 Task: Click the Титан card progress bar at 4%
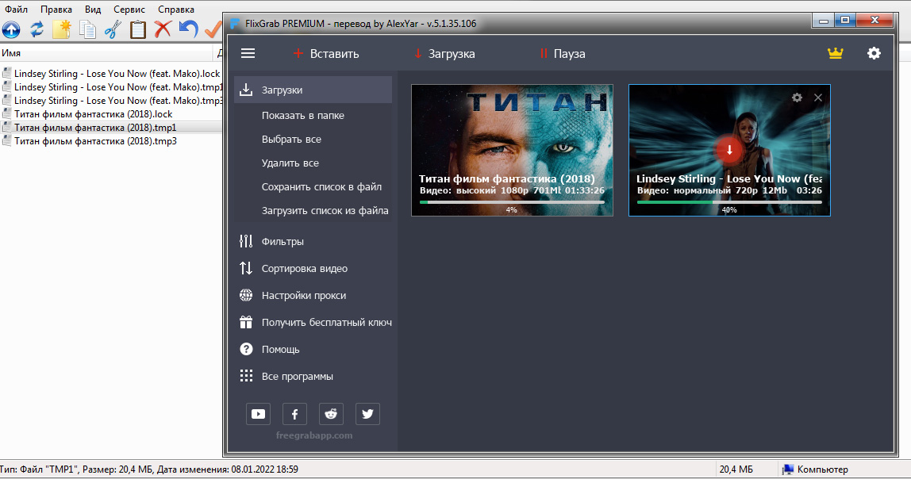pyautogui.click(x=512, y=202)
